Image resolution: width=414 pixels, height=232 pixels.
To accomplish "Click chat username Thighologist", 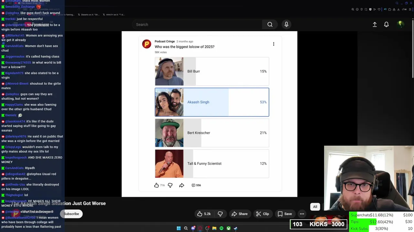I will pyautogui.click(x=14, y=195).
